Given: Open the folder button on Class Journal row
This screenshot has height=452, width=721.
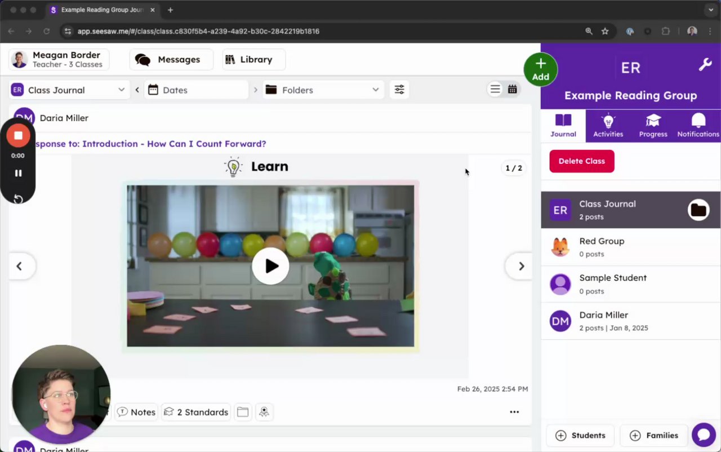Looking at the screenshot, I should tap(698, 210).
